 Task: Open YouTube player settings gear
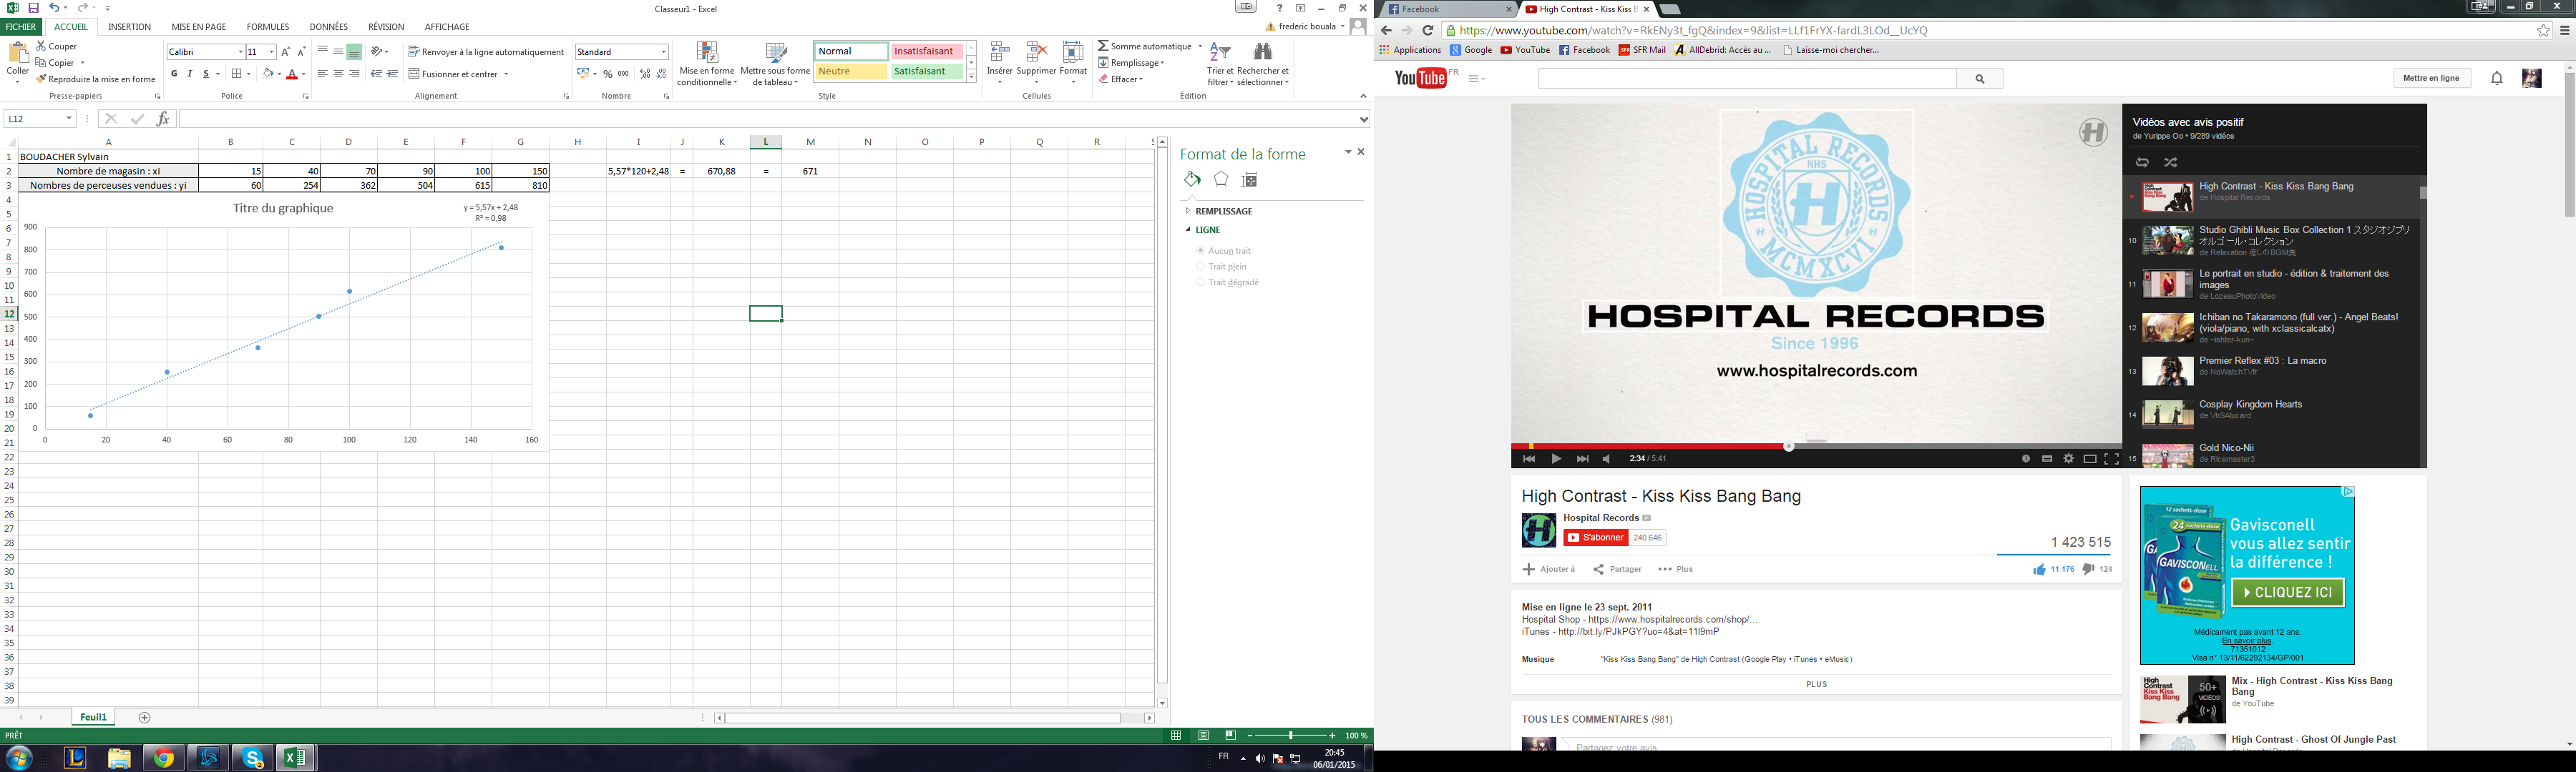point(2068,458)
